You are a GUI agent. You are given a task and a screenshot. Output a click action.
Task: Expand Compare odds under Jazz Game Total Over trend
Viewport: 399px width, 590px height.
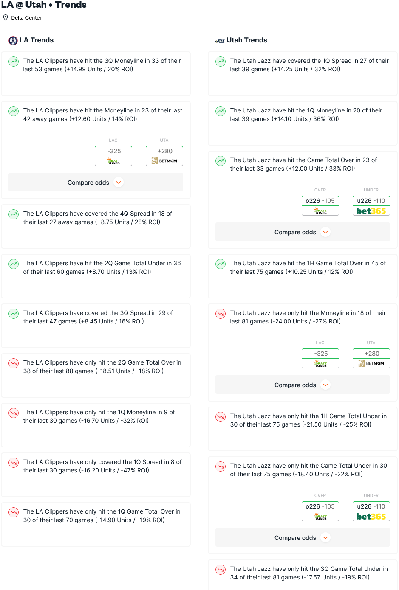click(x=303, y=232)
